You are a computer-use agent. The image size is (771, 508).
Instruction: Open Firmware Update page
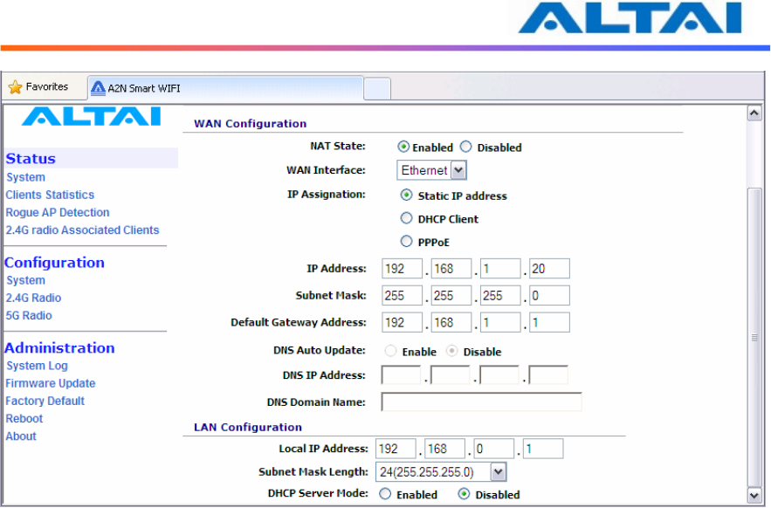click(50, 383)
